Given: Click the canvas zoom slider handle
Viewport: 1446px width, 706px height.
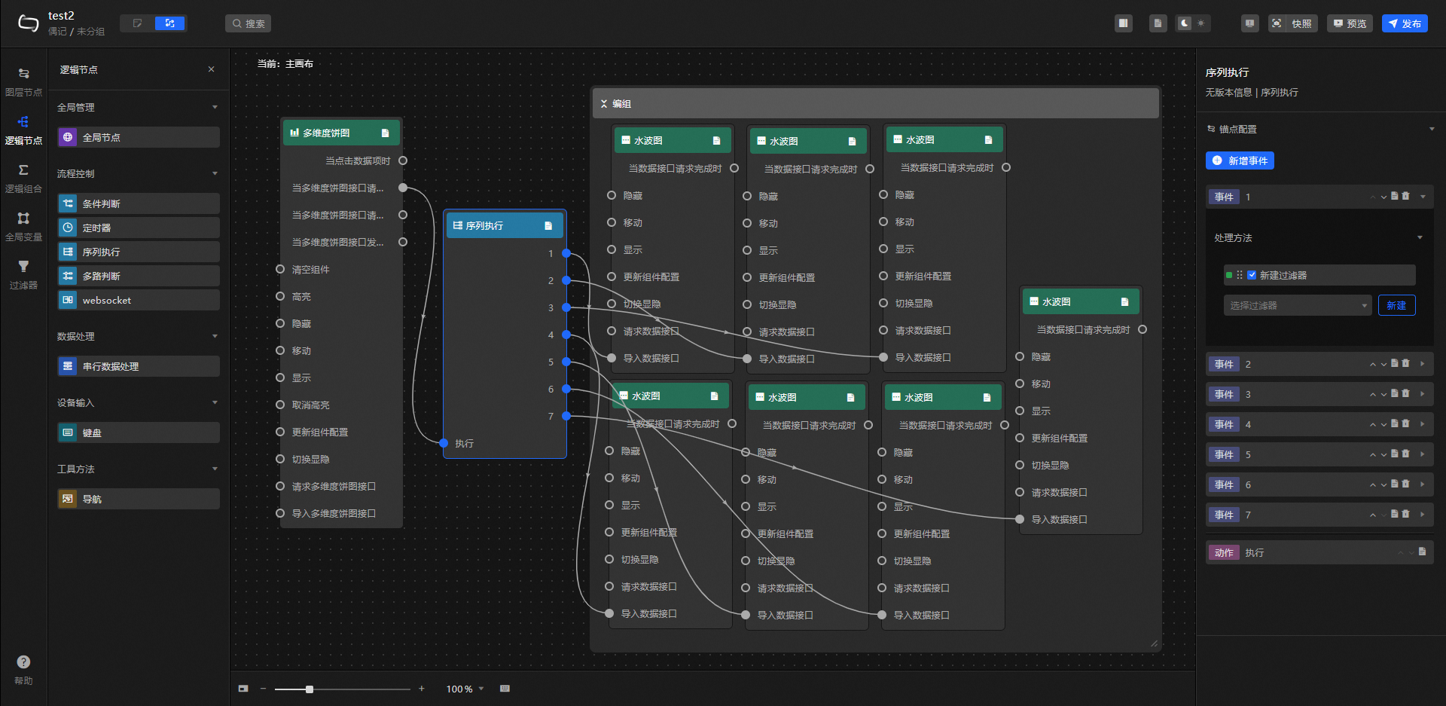Looking at the screenshot, I should pos(310,689).
